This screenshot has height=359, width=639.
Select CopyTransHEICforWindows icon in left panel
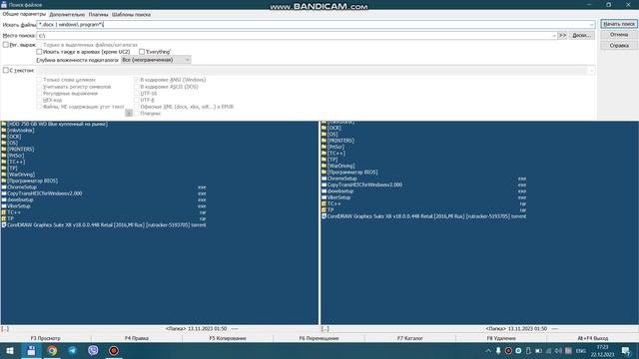(4, 193)
